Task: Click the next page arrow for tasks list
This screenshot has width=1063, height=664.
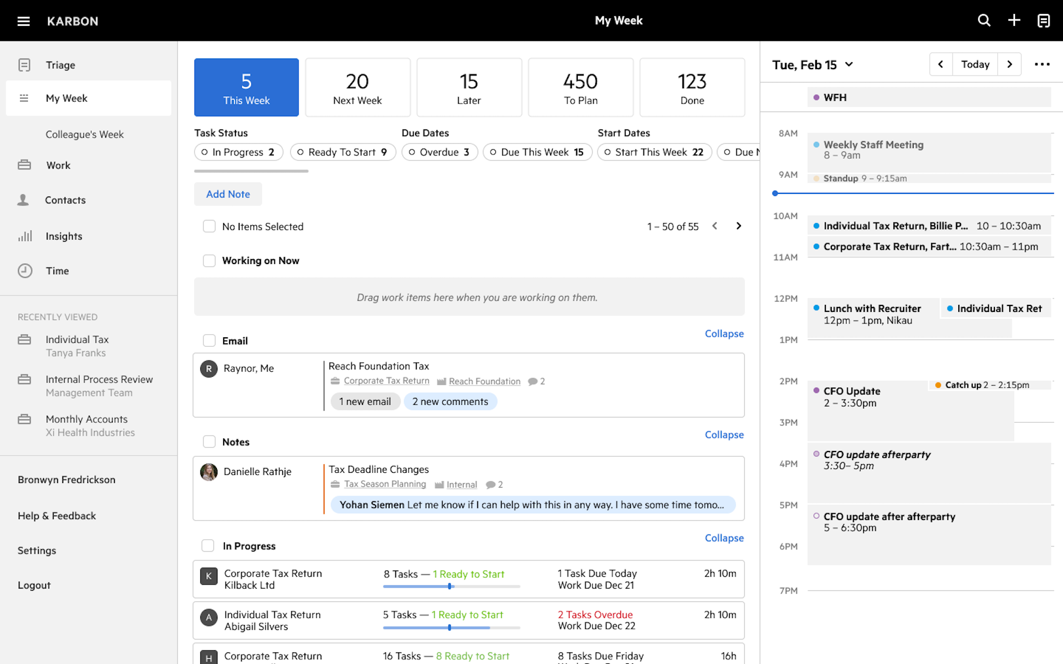Action: point(737,226)
